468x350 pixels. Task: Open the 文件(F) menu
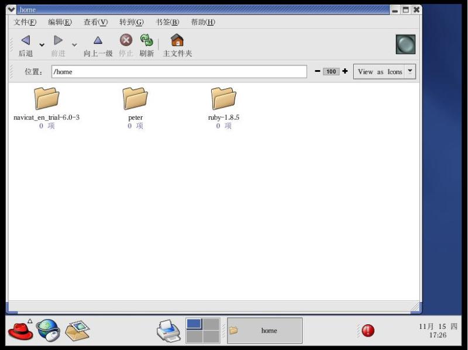[x=25, y=22]
